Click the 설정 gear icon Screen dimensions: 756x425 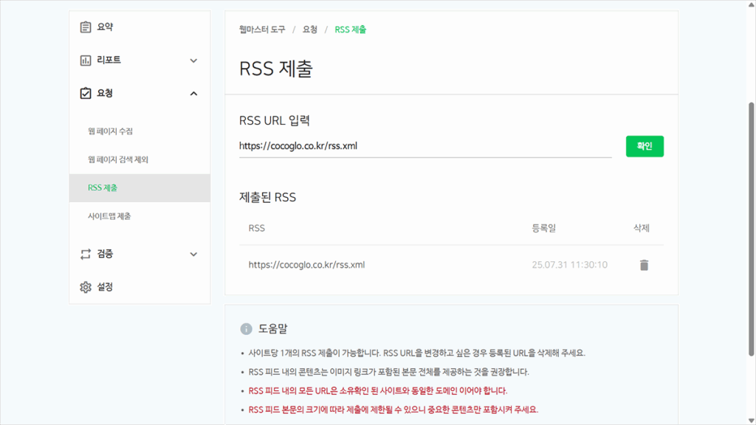(x=86, y=287)
